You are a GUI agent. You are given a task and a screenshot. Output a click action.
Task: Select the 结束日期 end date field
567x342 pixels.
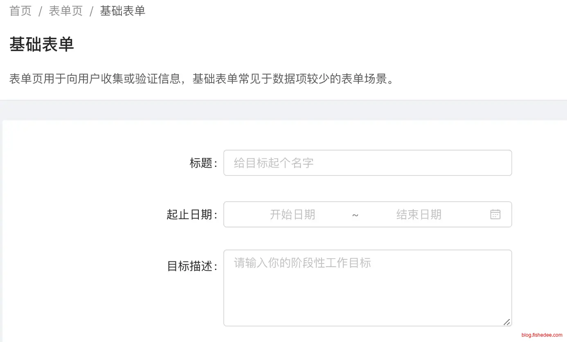tap(418, 214)
